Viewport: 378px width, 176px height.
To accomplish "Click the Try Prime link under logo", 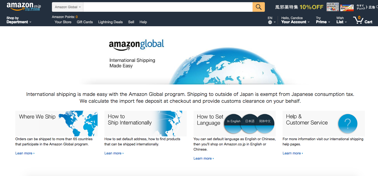I will [x=32, y=9].
